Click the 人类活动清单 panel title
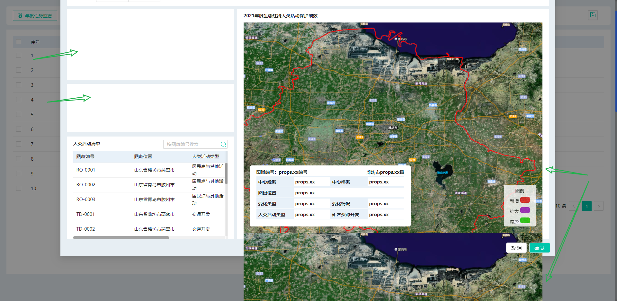Screen dimensions: 617x301 click(x=86, y=144)
